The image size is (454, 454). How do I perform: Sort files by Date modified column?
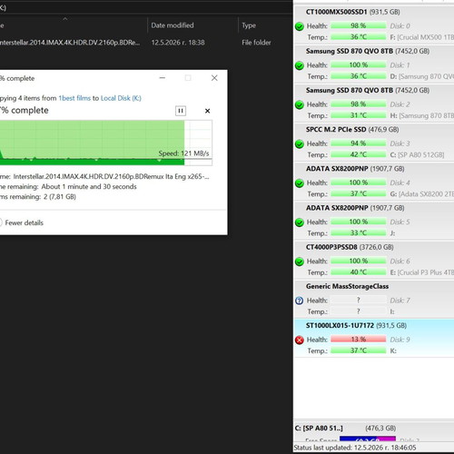coord(173,25)
